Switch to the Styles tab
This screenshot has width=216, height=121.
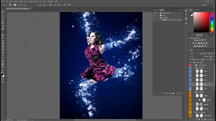coord(206,35)
